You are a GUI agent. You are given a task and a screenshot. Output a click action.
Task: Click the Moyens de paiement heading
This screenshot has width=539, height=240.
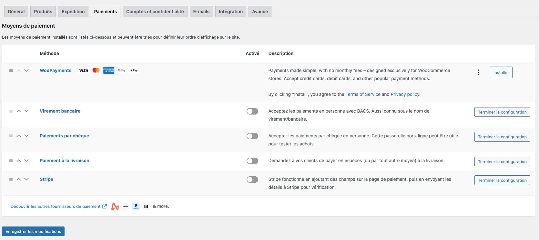[28, 26]
